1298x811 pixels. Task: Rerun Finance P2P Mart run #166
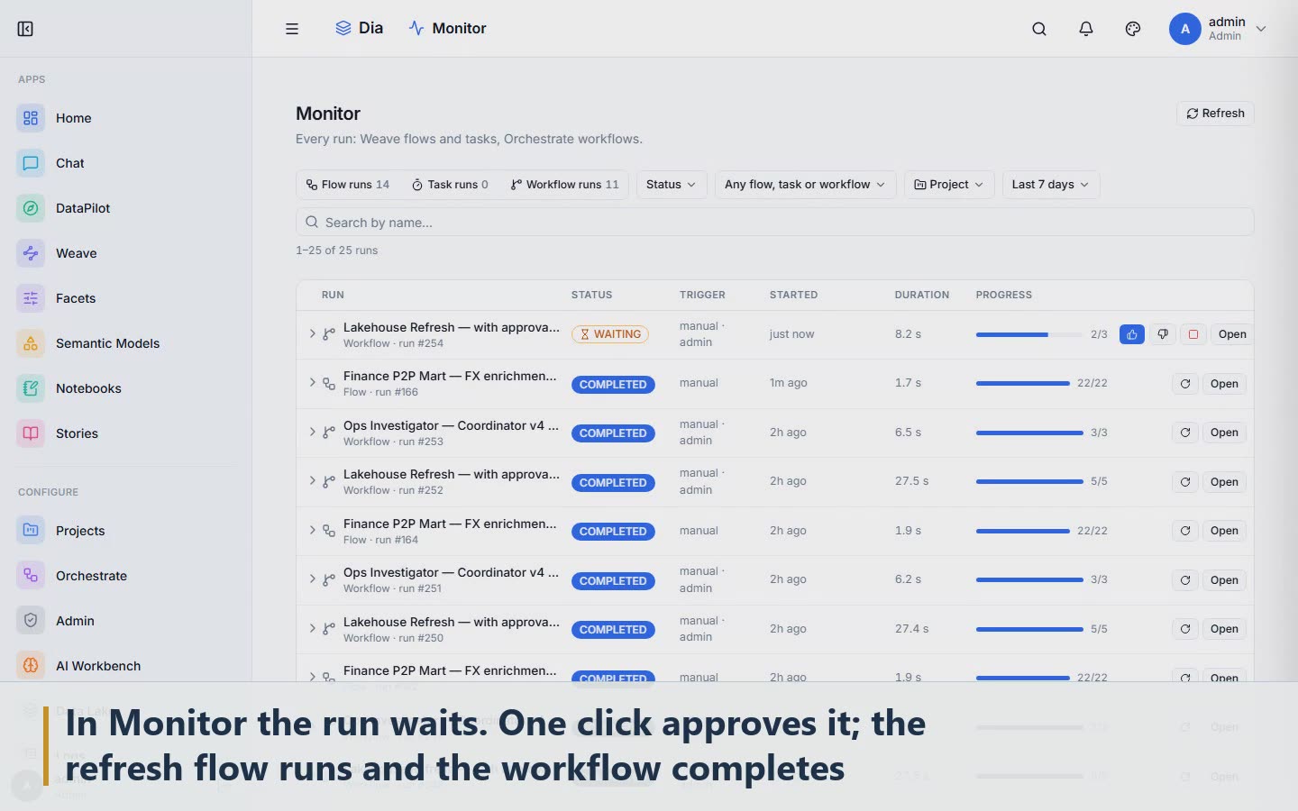pos(1185,384)
